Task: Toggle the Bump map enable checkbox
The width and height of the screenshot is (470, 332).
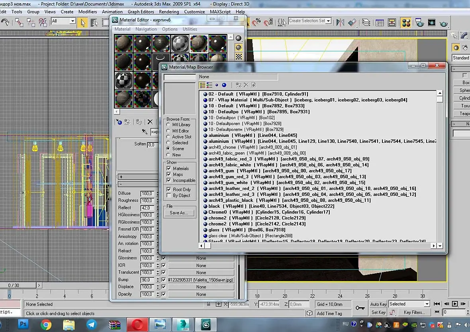Action: 163,280
